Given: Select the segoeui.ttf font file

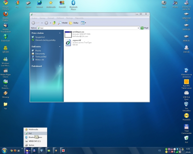Looking at the screenshot, I should pyautogui.click(x=68, y=43).
